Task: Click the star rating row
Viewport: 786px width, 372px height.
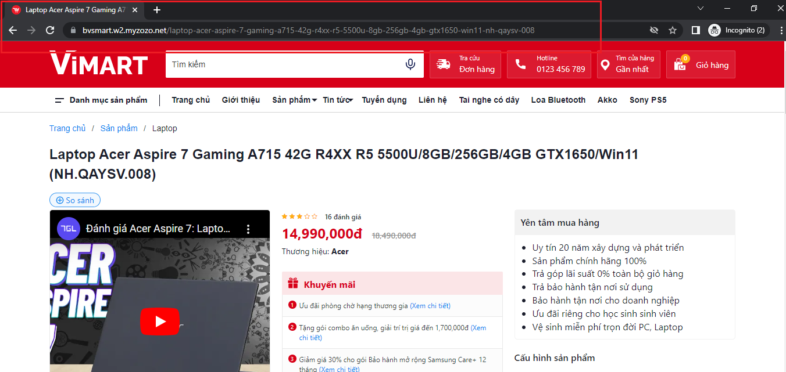Action: [x=299, y=216]
